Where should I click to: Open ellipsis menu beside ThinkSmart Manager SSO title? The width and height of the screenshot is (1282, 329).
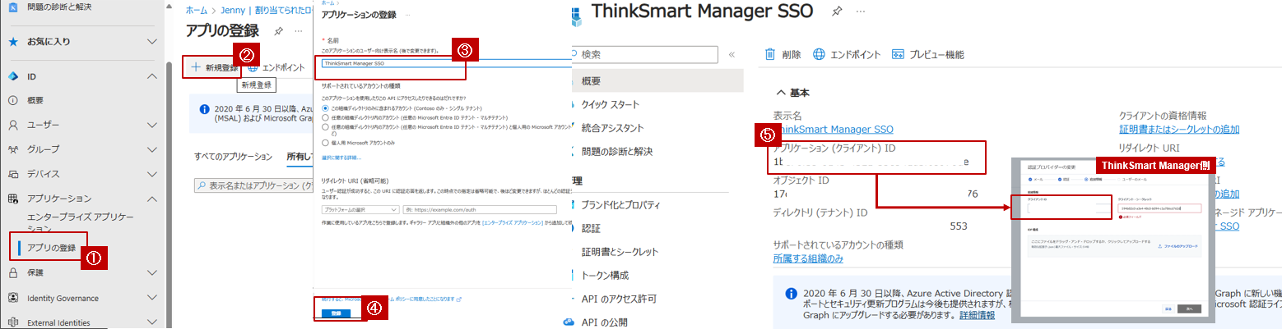pyautogui.click(x=861, y=11)
